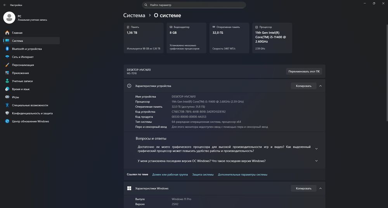
Task: Open Учетные записи person icon
Action: (x=7, y=81)
